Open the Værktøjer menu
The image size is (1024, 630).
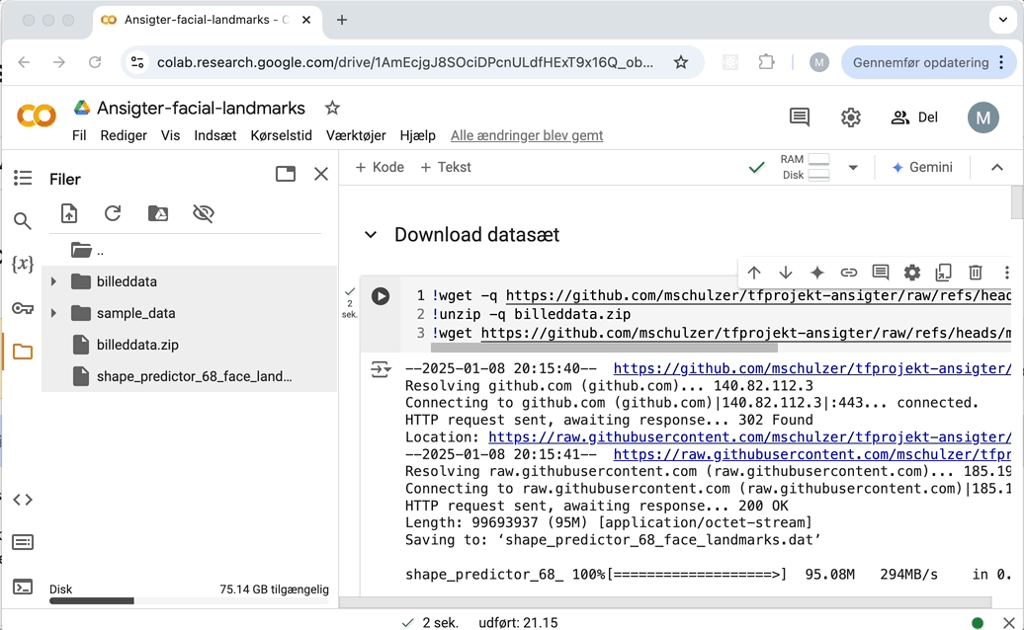355,135
